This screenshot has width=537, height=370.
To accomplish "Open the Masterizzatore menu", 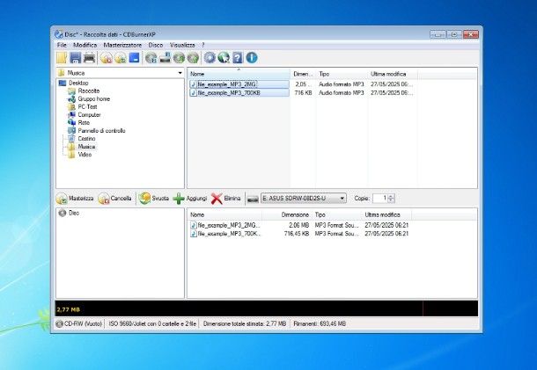I will (122, 45).
